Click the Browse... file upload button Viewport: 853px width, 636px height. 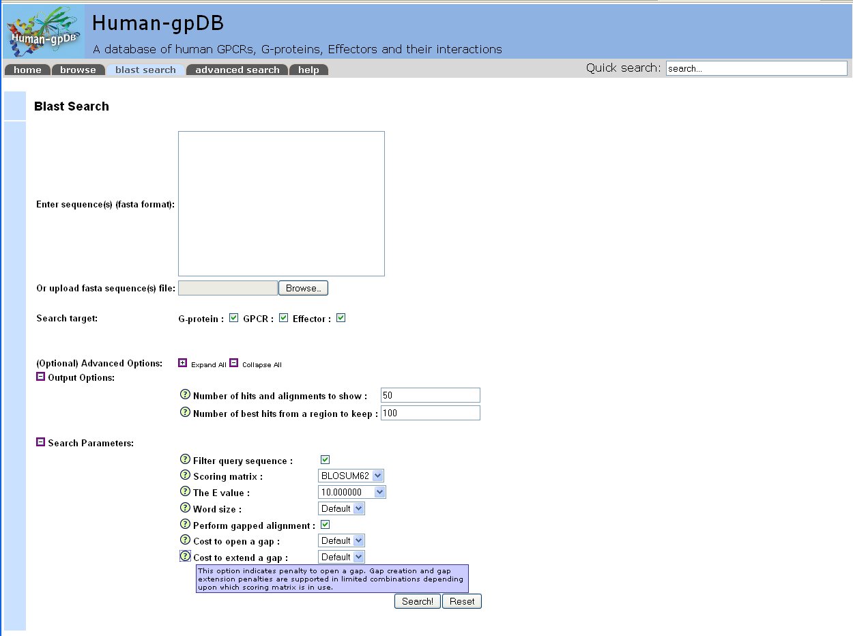(303, 288)
